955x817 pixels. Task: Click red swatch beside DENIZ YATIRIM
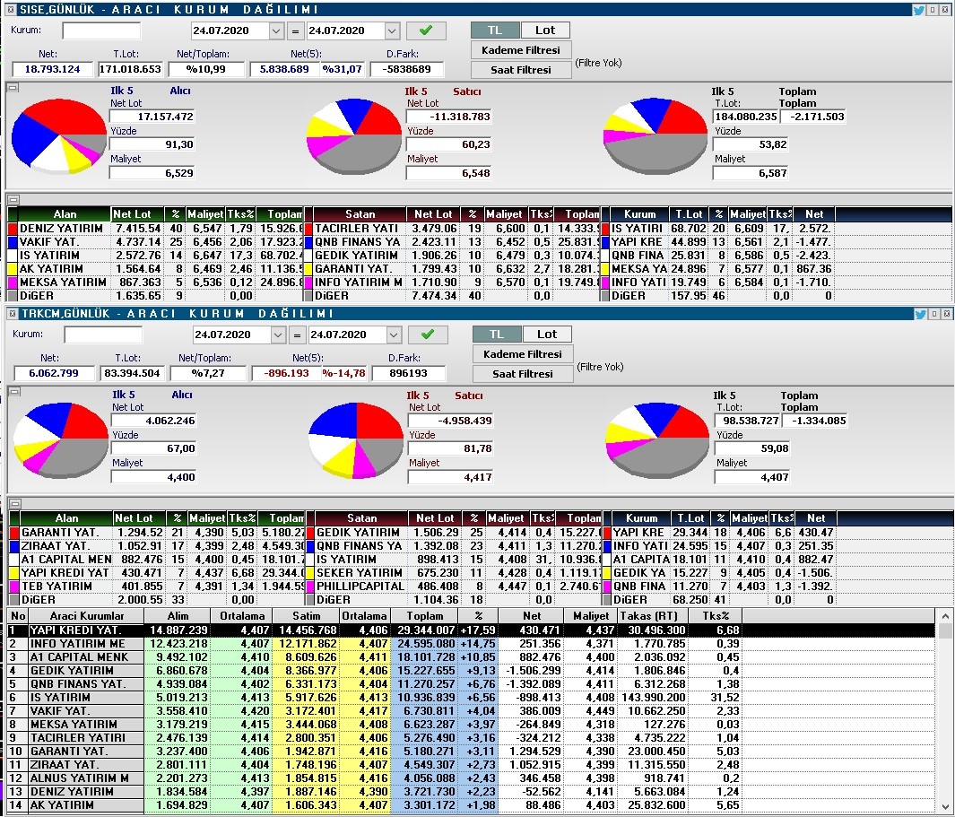(13, 229)
